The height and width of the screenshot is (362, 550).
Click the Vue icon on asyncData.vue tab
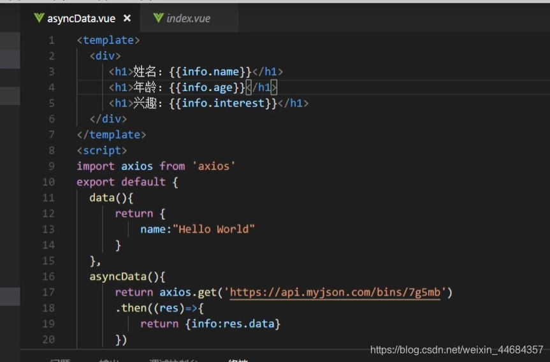click(x=39, y=18)
